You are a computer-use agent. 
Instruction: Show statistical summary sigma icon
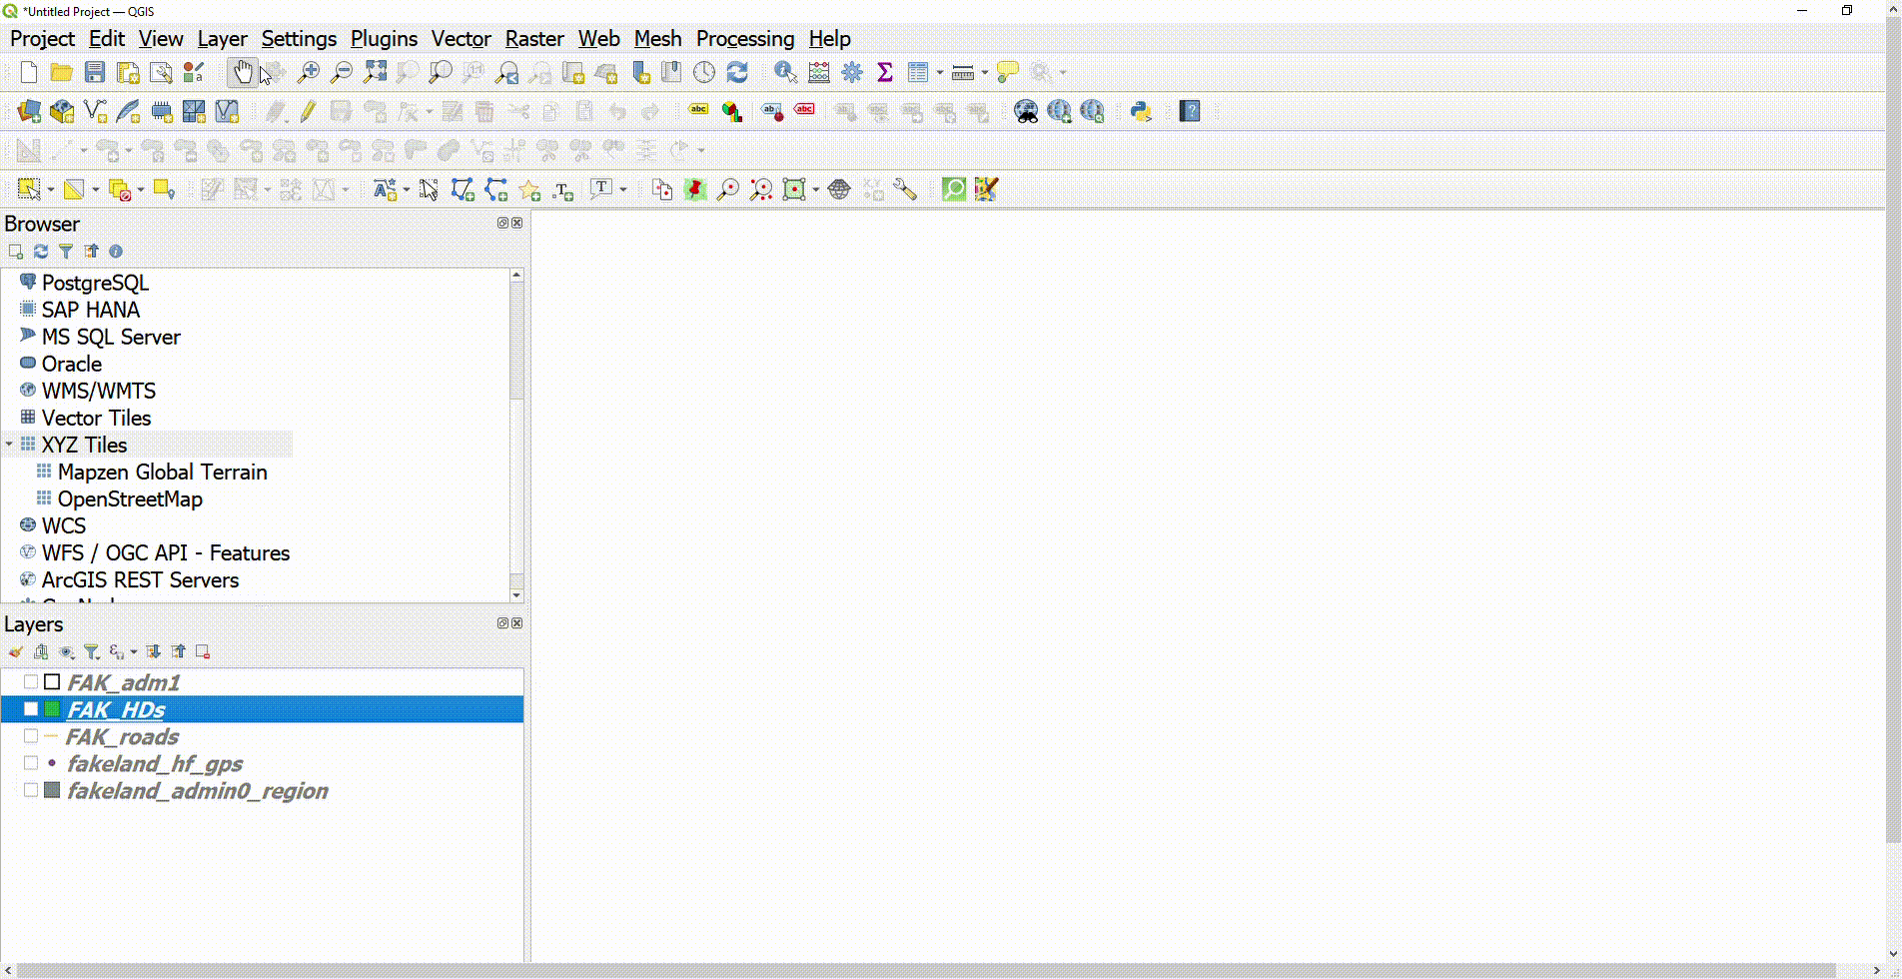click(885, 72)
